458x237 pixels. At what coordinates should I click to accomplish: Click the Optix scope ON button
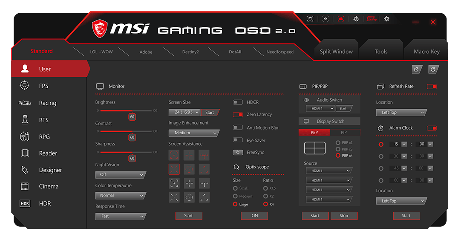[254, 216]
